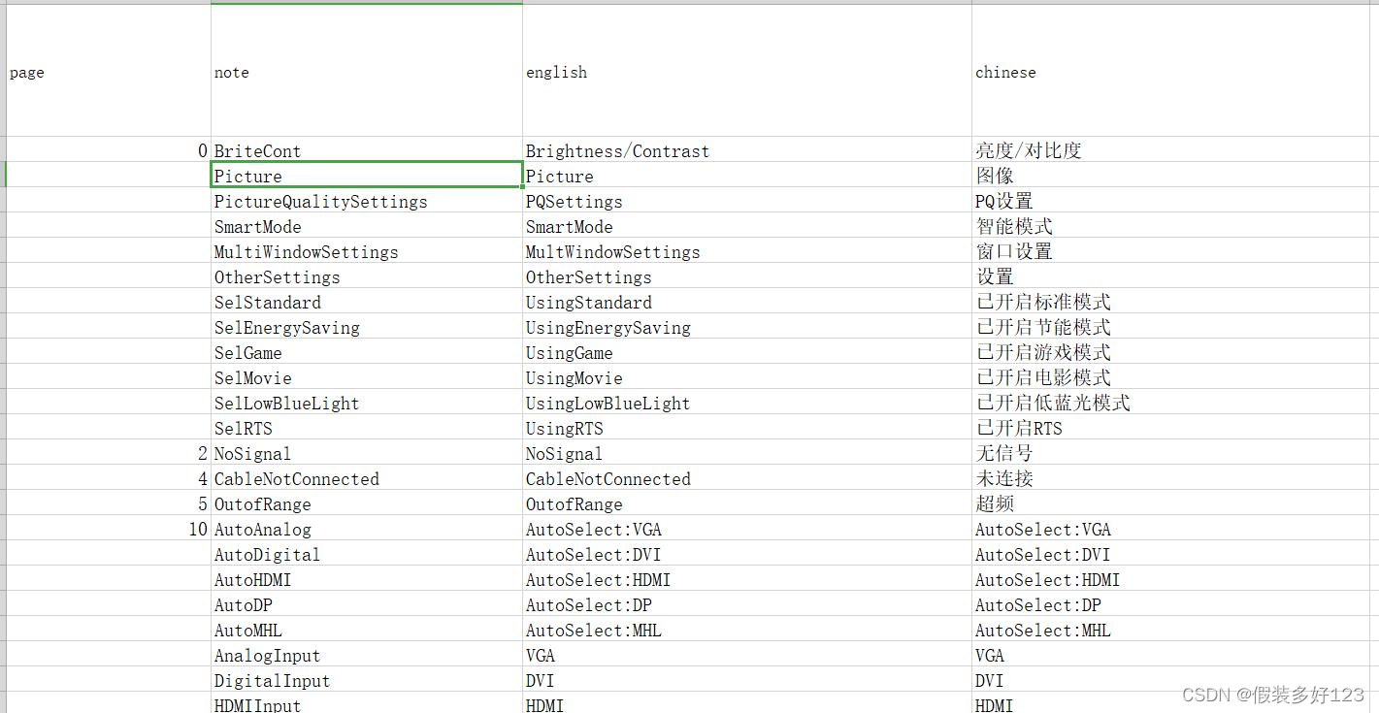1379x713 pixels.
Task: Click AutoSelect:DVI in the english column
Action: coord(747,554)
